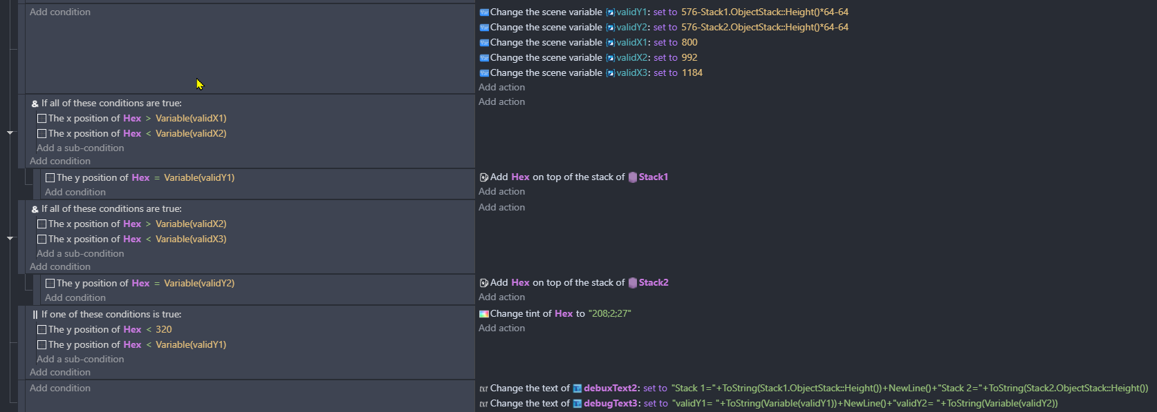Viewport: 1157px width, 412px height.
Task: Toggle the invert checkbox for y position = validY2
Action: coord(50,284)
